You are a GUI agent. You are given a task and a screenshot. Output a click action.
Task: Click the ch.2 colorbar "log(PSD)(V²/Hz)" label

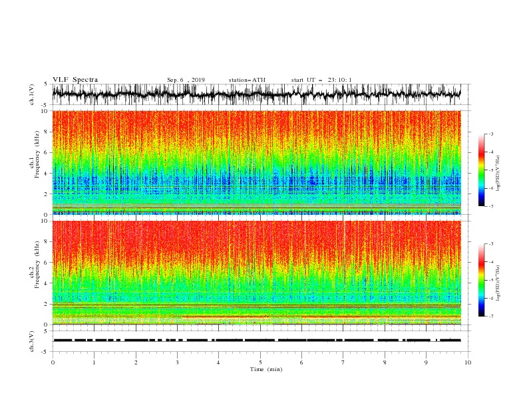coord(498,283)
